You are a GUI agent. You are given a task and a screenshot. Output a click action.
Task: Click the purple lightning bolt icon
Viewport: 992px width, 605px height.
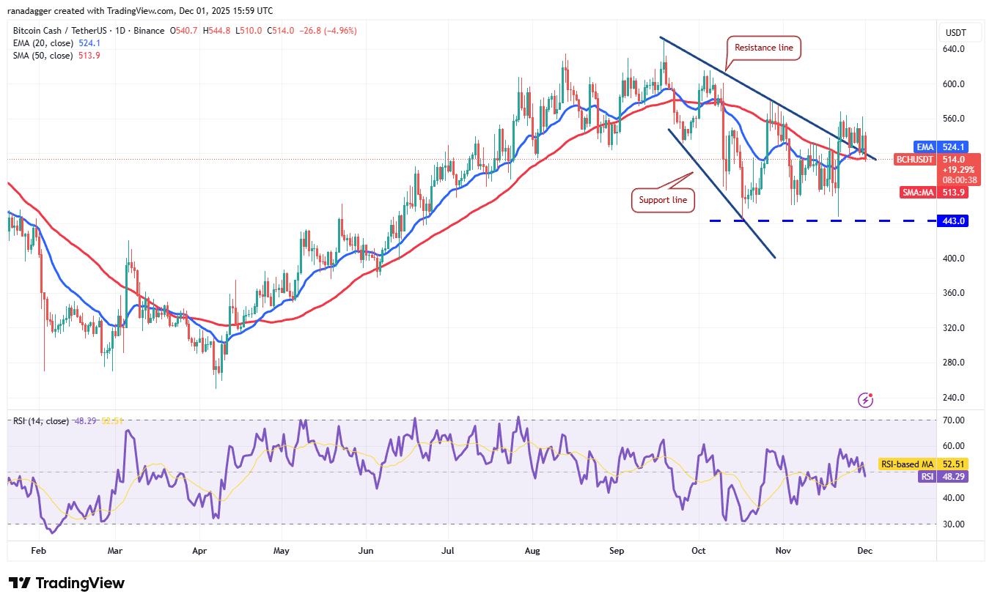coord(866,400)
